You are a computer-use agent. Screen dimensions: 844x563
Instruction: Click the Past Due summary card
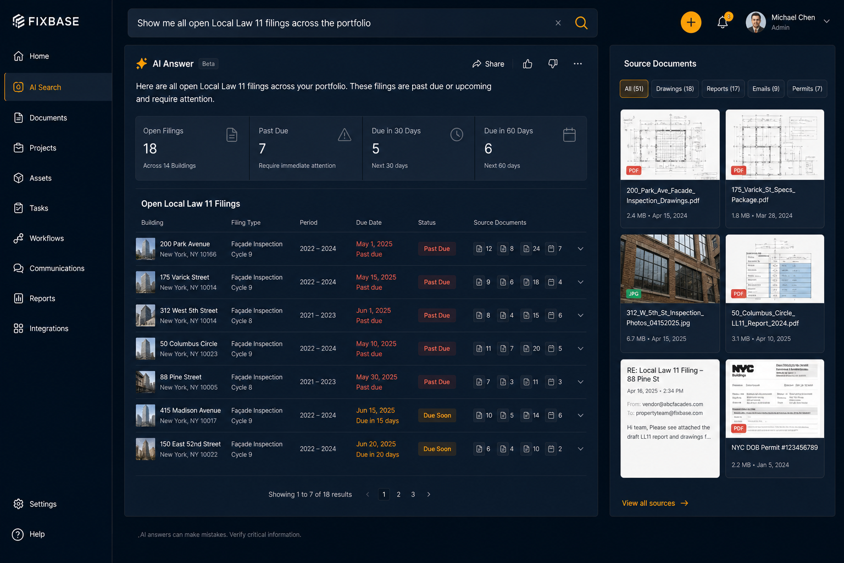tap(306, 148)
